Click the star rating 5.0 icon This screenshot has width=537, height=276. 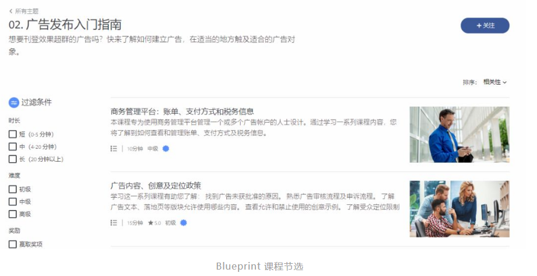pyautogui.click(x=150, y=223)
